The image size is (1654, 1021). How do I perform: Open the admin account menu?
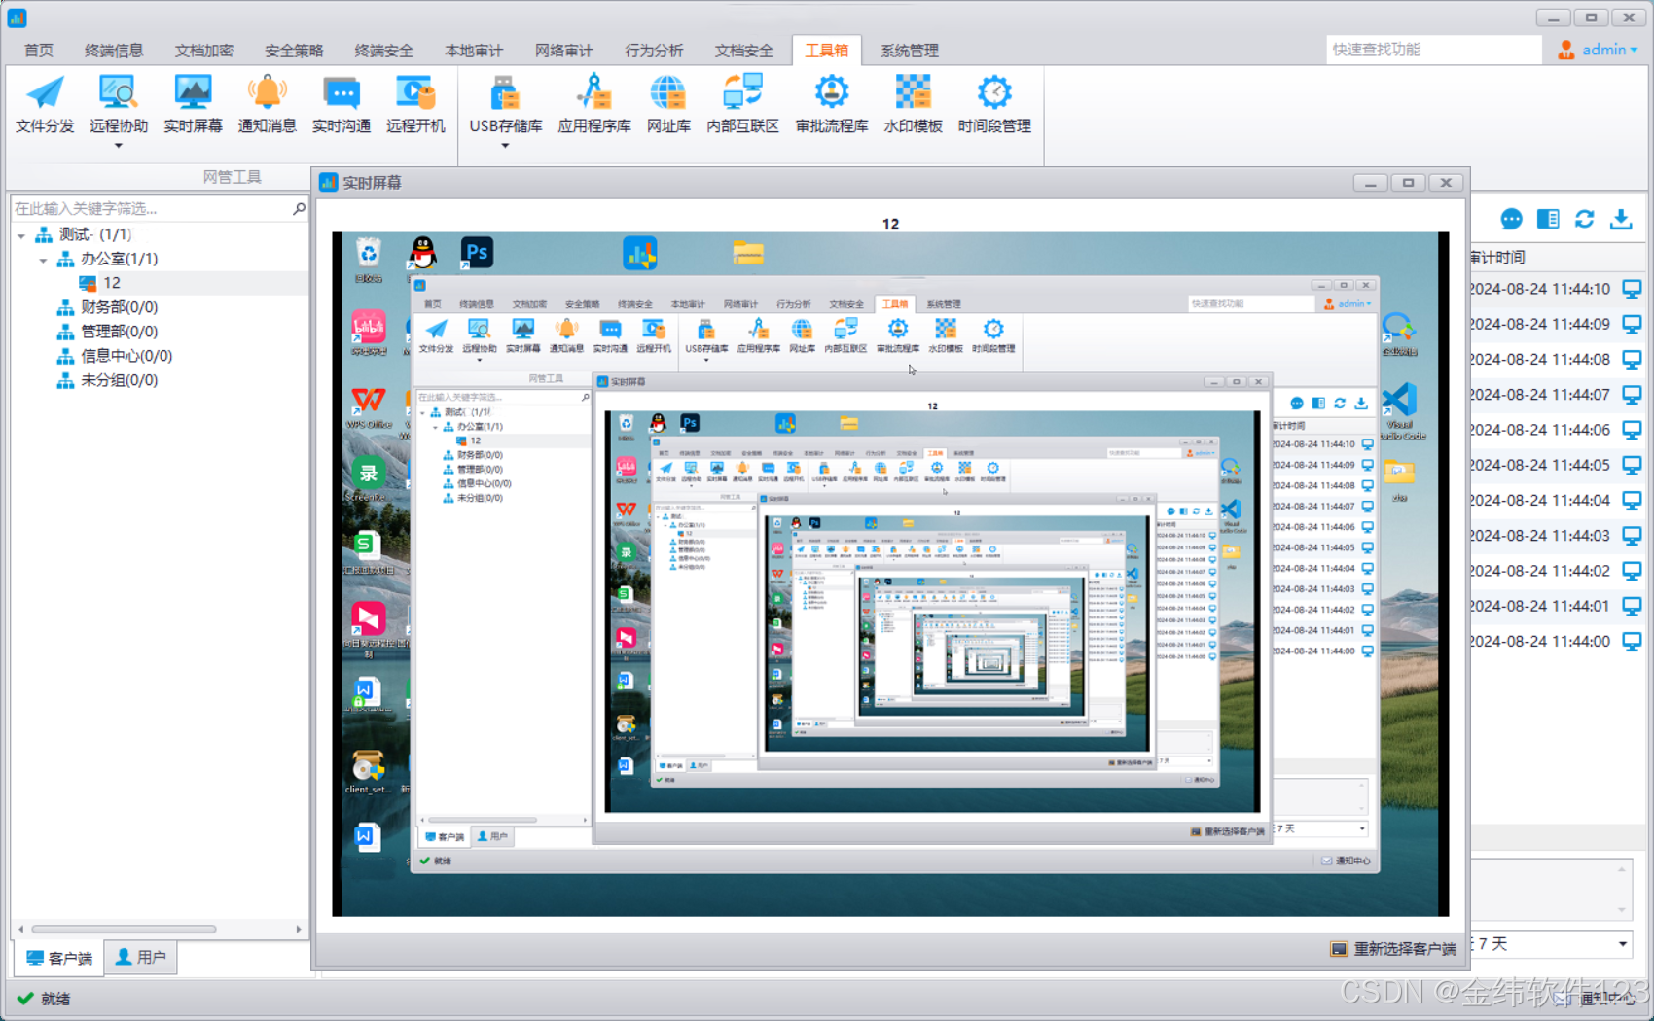pyautogui.click(x=1598, y=50)
